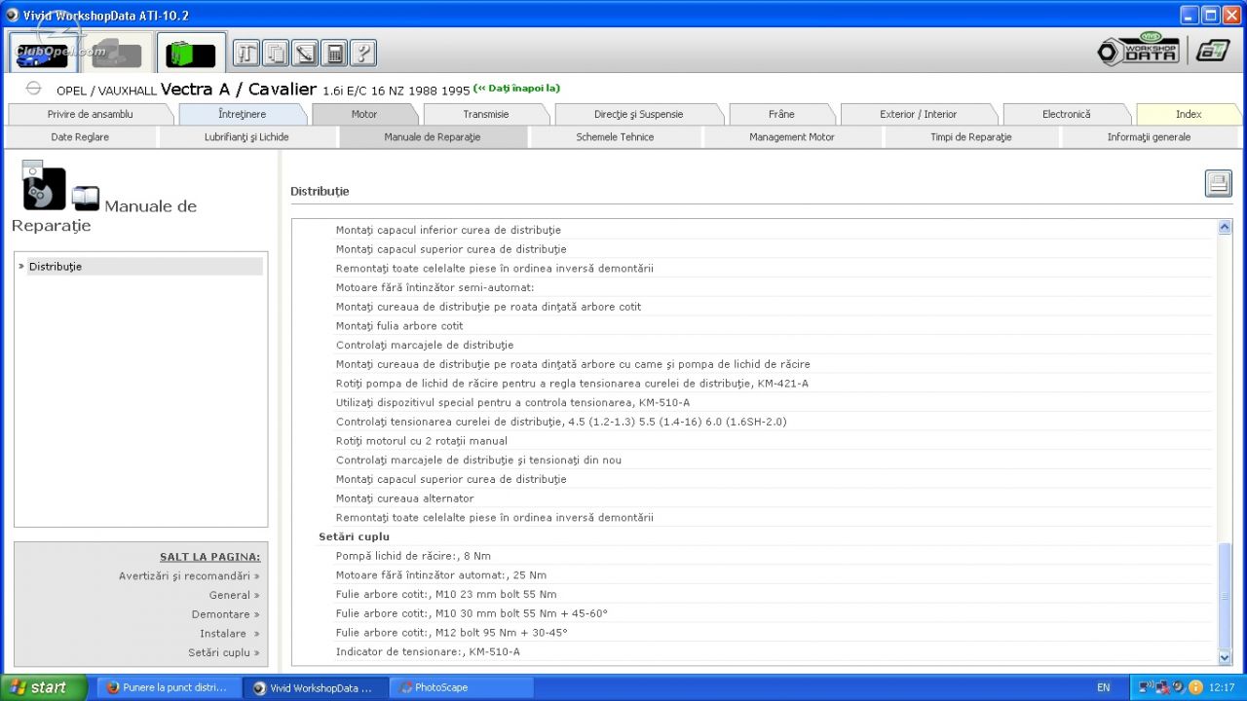The width and height of the screenshot is (1247, 701).
Task: Click the ATI logo icon
Action: tap(1213, 51)
